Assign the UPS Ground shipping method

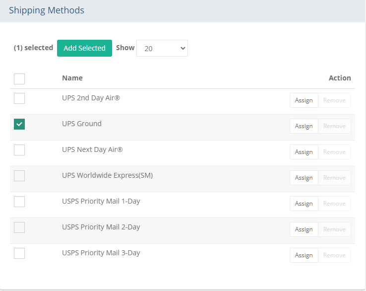(304, 126)
